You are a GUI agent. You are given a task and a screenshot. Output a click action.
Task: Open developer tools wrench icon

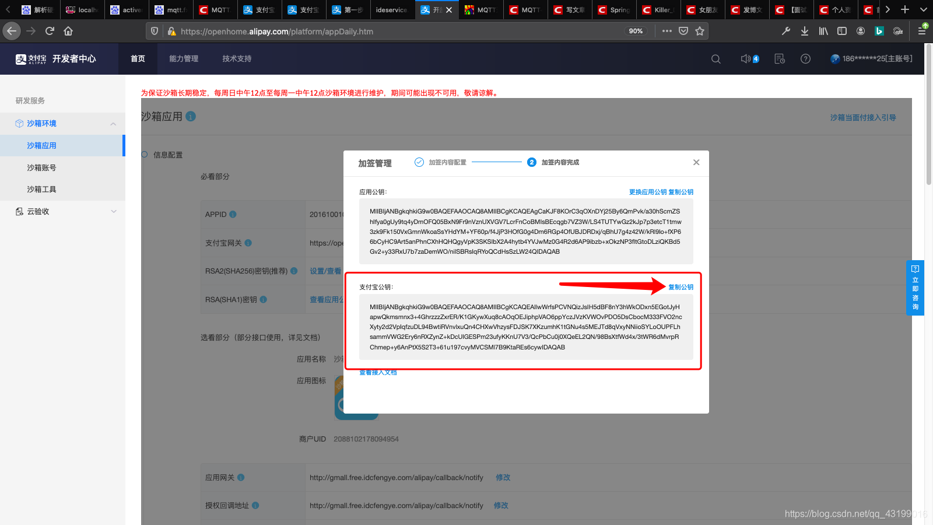[x=786, y=31]
